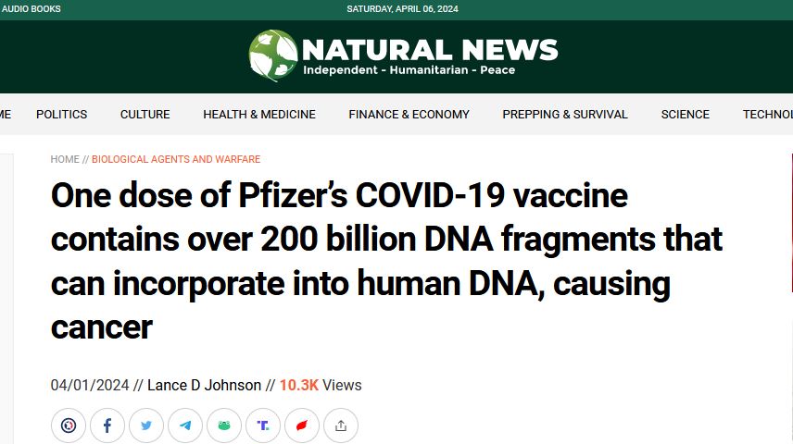The height and width of the screenshot is (444, 793).
Task: Share article on Gab frog icon
Action: coord(224,425)
